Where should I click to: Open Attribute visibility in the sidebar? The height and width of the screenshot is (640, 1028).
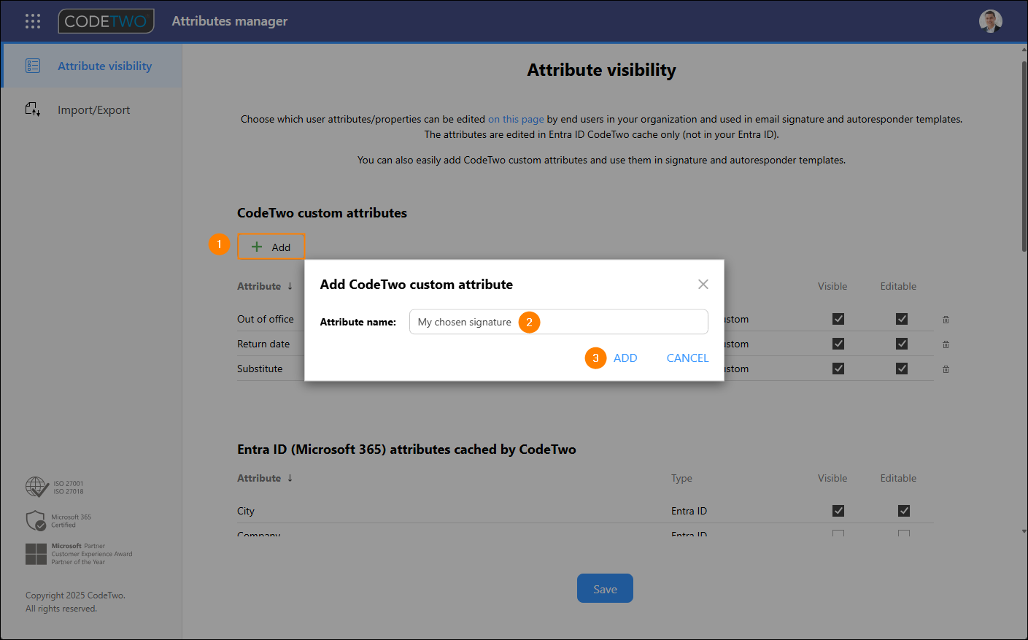click(x=104, y=66)
